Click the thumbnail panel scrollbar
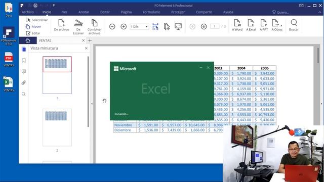This screenshot has width=324, height=182. pos(88,92)
